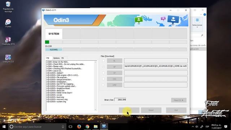Collapse the ribbon chevron in the background window
Image resolution: width=231 pixels, height=130 pixels.
(x=201, y=14)
